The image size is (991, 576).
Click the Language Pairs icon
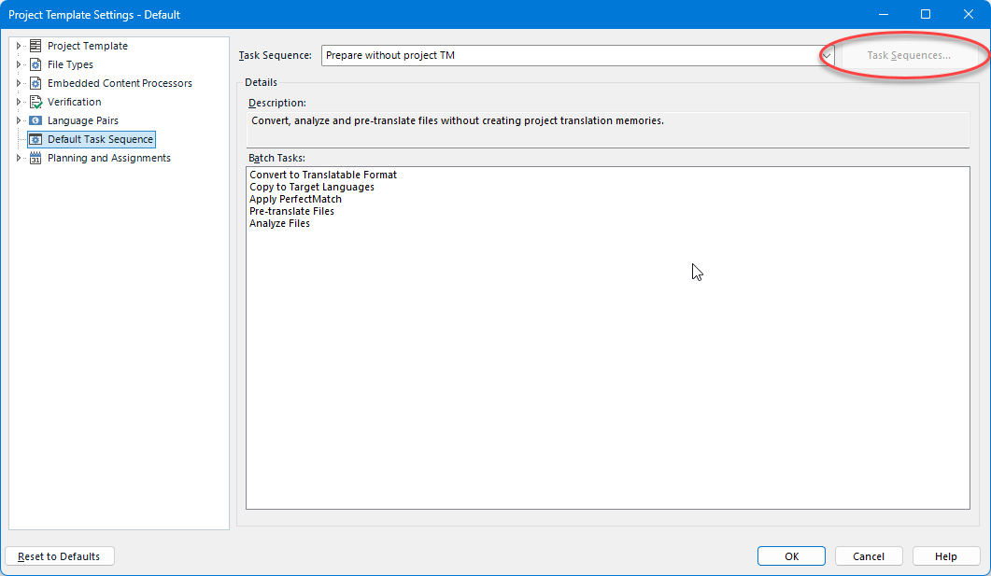(x=35, y=120)
